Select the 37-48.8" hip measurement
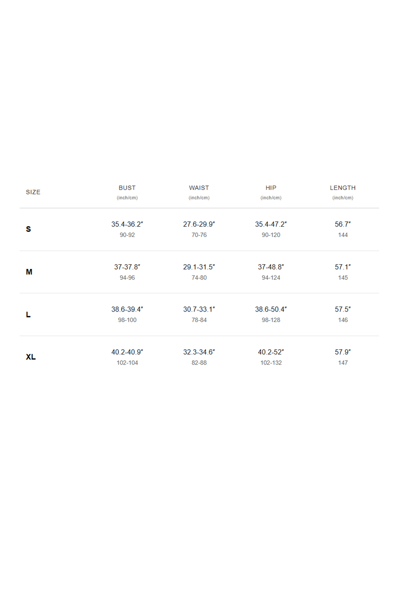Screen dimensions: 406x609 (271, 267)
